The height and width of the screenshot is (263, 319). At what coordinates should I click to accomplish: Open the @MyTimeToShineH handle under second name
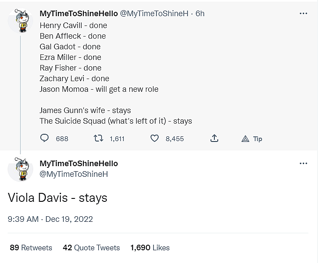pos(74,174)
